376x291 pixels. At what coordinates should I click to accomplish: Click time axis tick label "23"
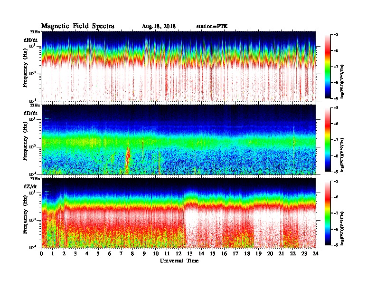click(304, 254)
